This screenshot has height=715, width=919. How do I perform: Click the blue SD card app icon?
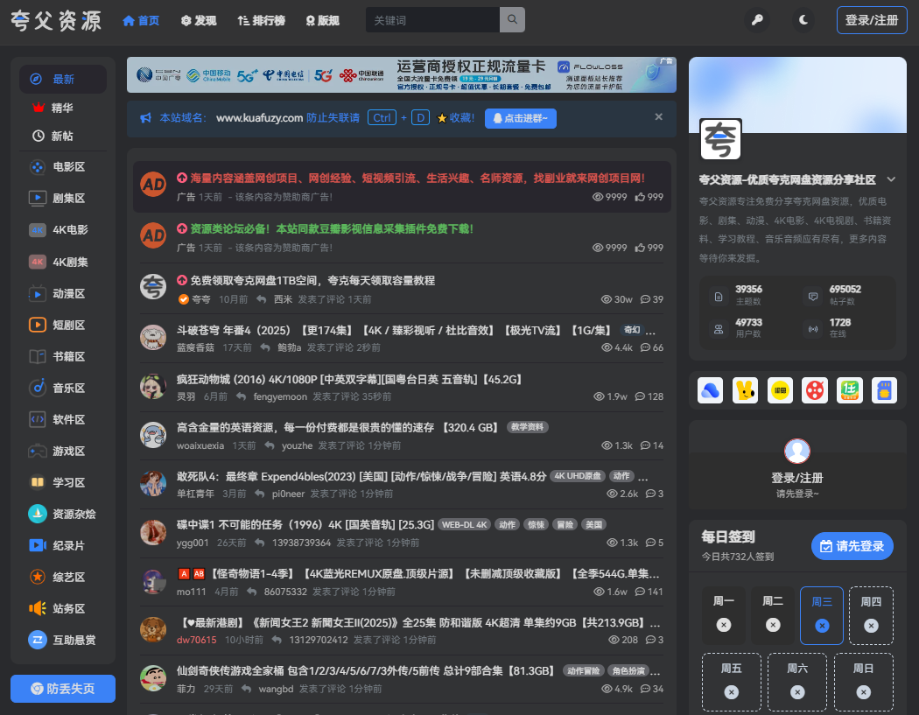884,390
